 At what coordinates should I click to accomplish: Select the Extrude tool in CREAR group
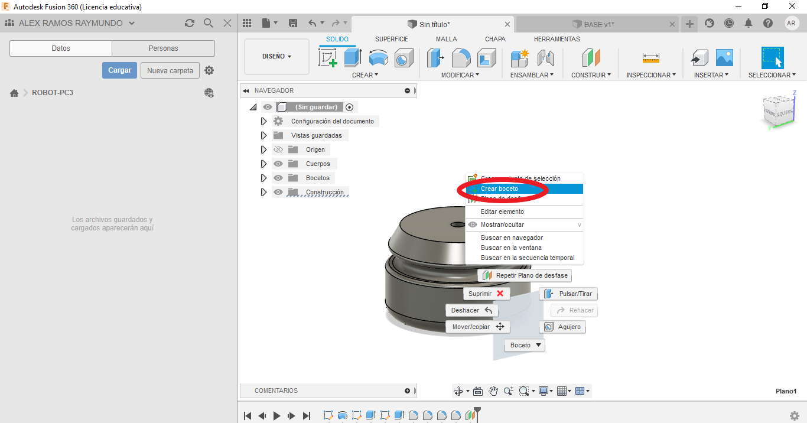coord(353,58)
